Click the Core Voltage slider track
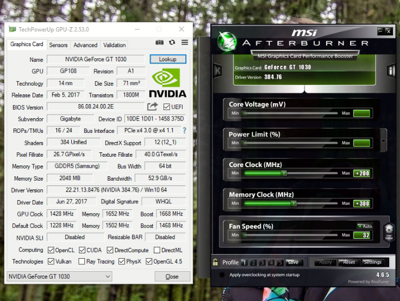The image size is (400, 301). point(290,113)
